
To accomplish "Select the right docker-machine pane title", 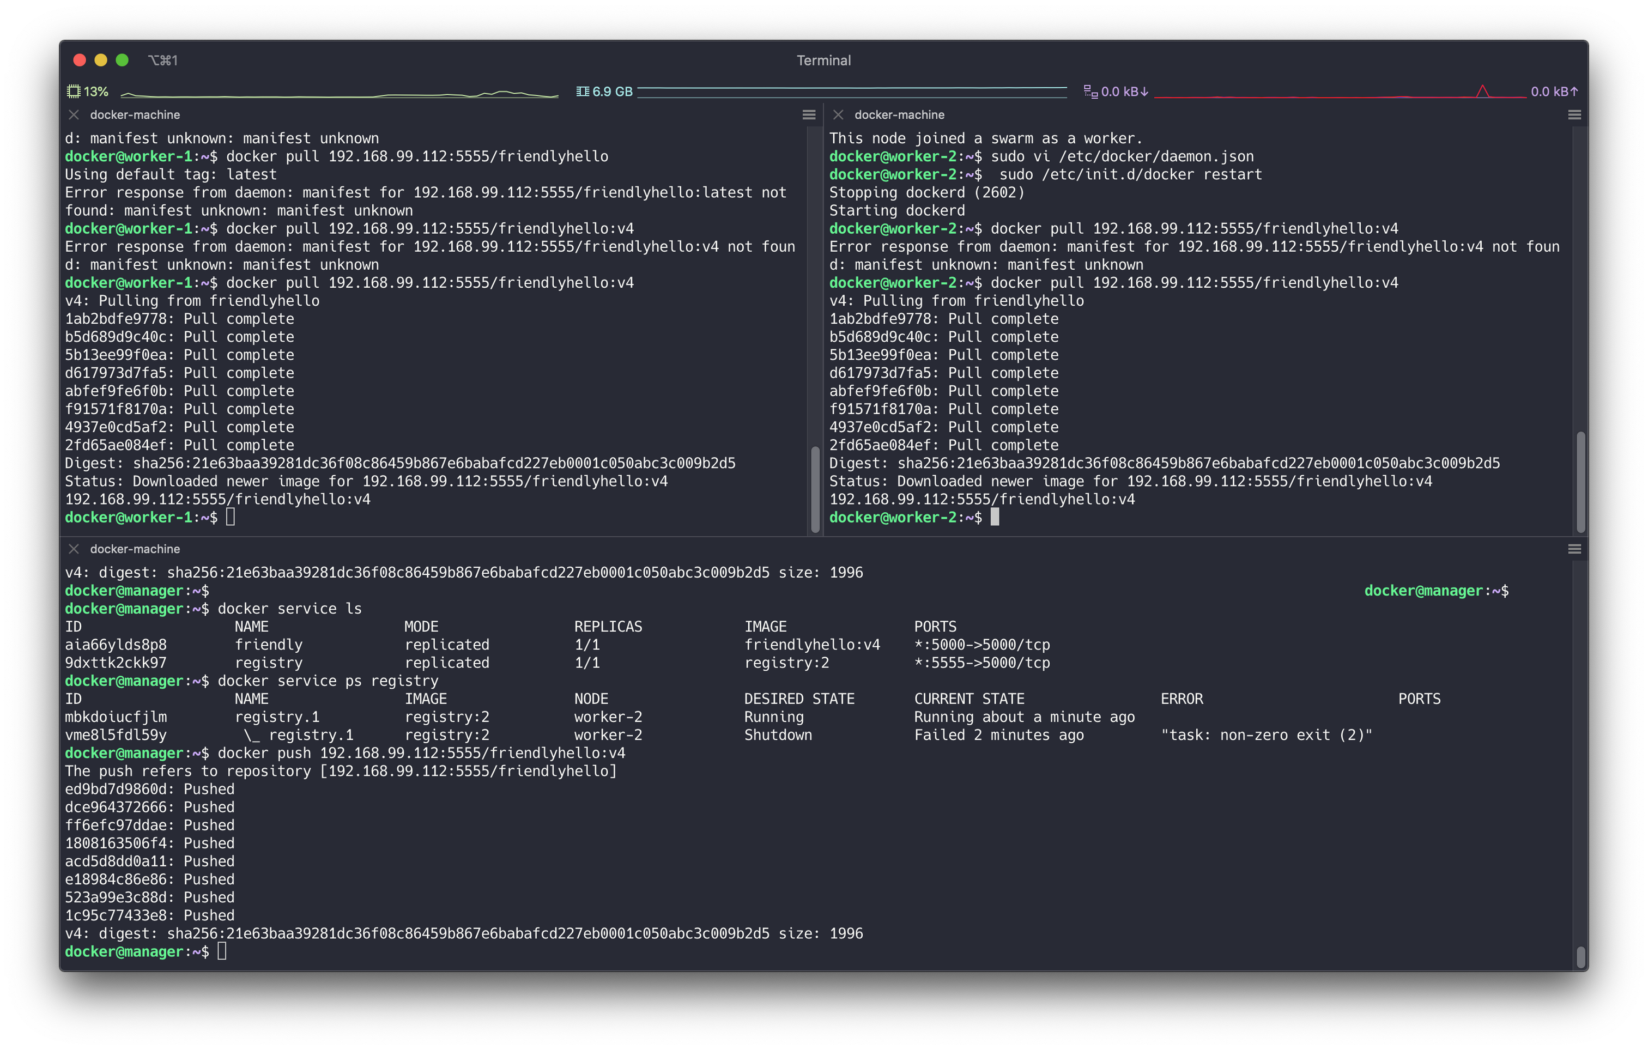I will pos(900,114).
